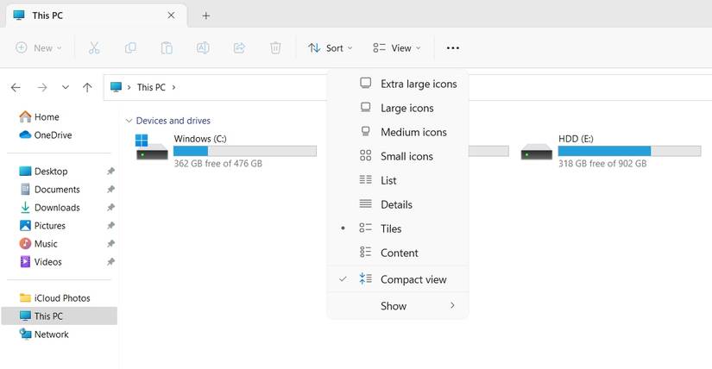This screenshot has width=712, height=369.
Task: Choose Extra large icons from menu
Action: (x=418, y=84)
